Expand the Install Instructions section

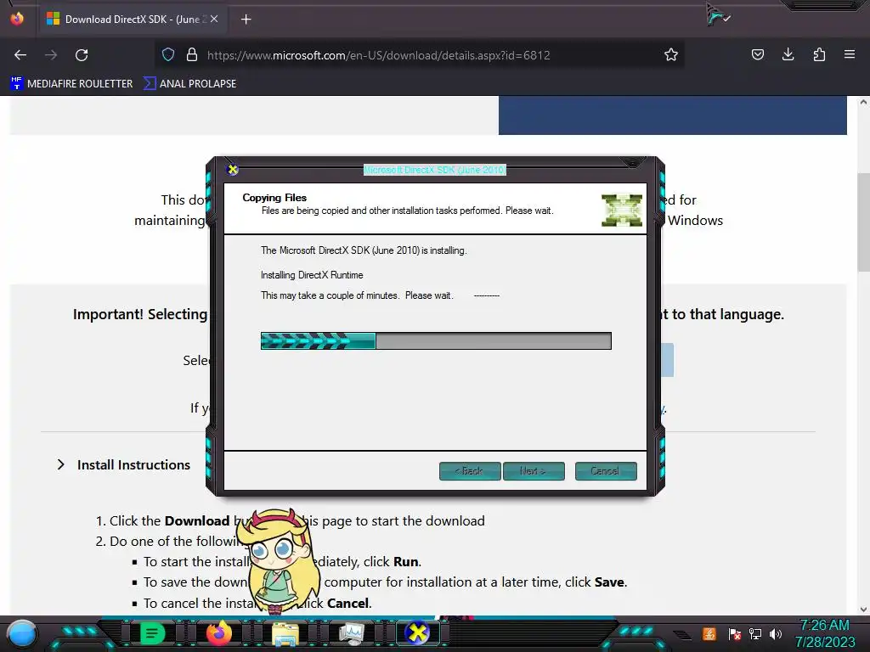[124, 464]
